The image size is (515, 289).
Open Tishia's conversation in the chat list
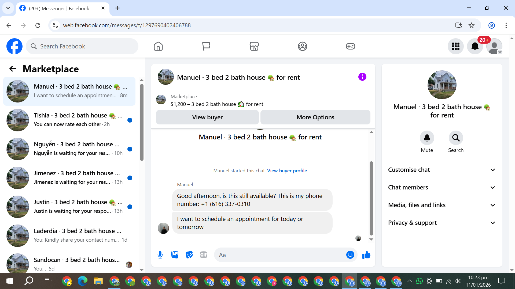[69, 120]
